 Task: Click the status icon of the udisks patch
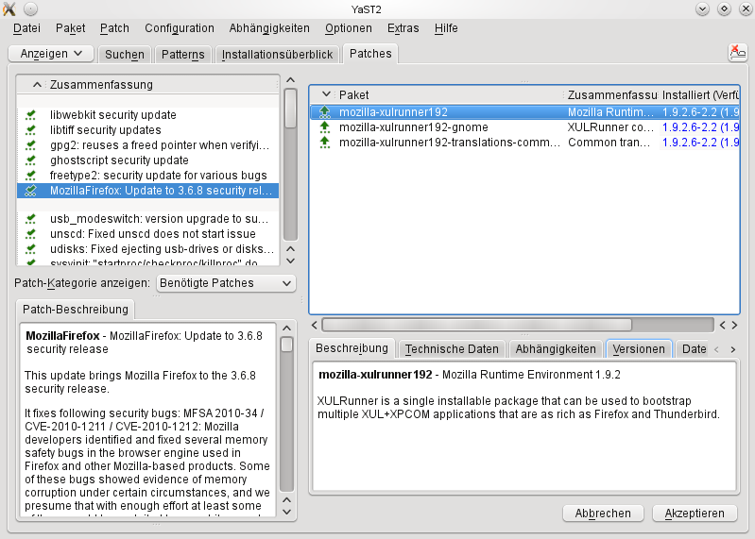click(31, 249)
